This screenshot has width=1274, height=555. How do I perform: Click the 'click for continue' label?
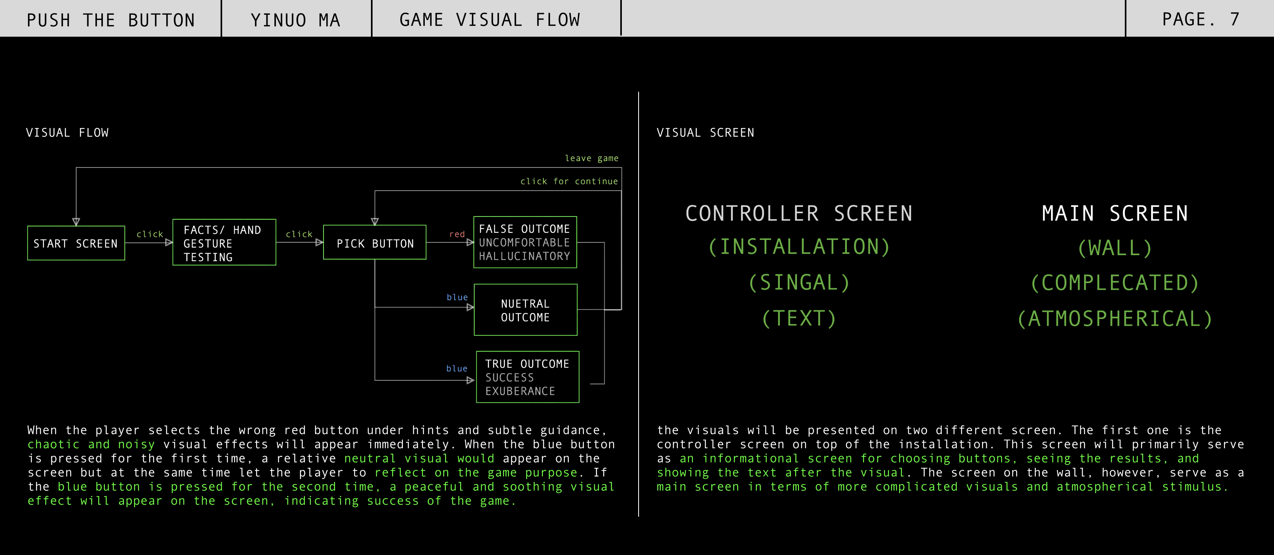click(569, 181)
